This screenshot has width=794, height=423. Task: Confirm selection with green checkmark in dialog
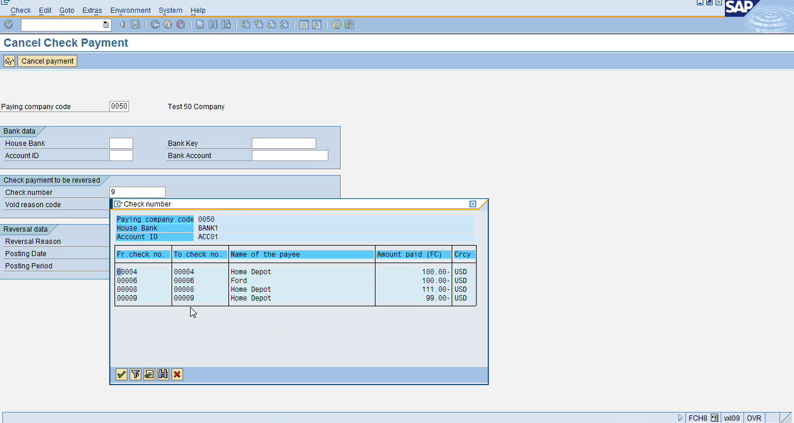[x=121, y=375]
